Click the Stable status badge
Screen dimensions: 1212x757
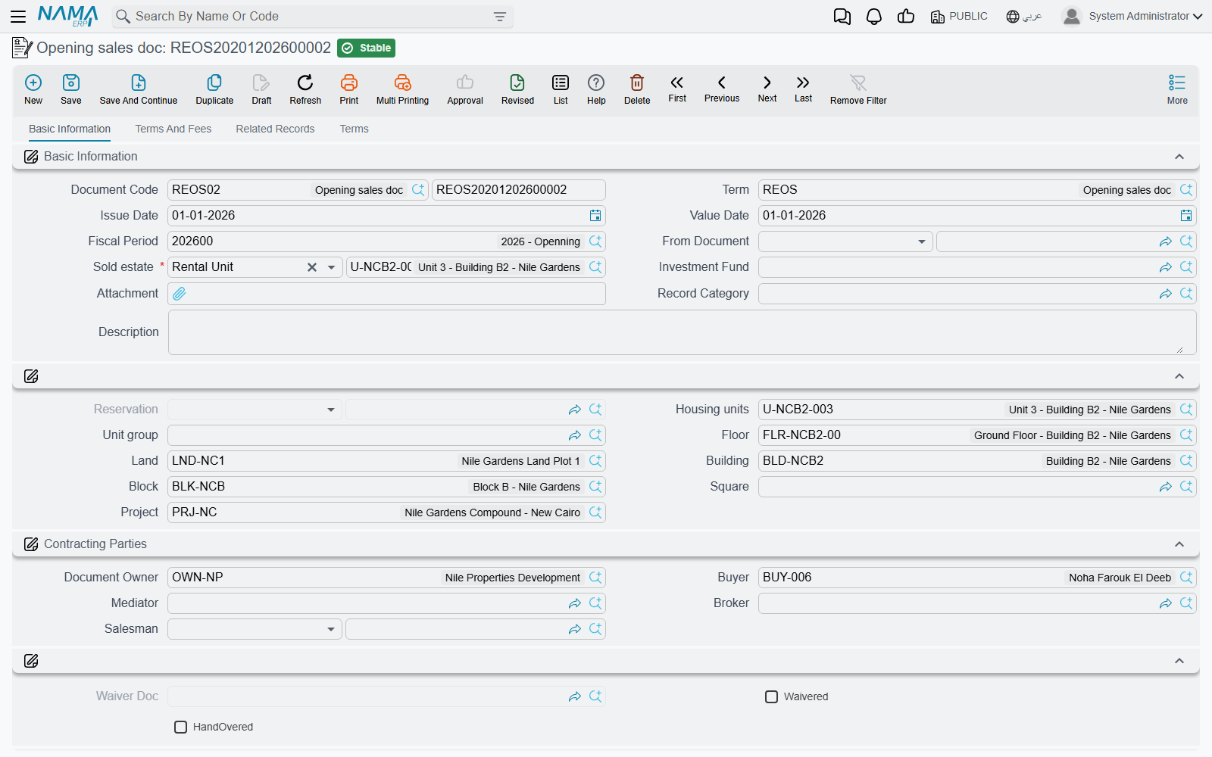(x=366, y=48)
